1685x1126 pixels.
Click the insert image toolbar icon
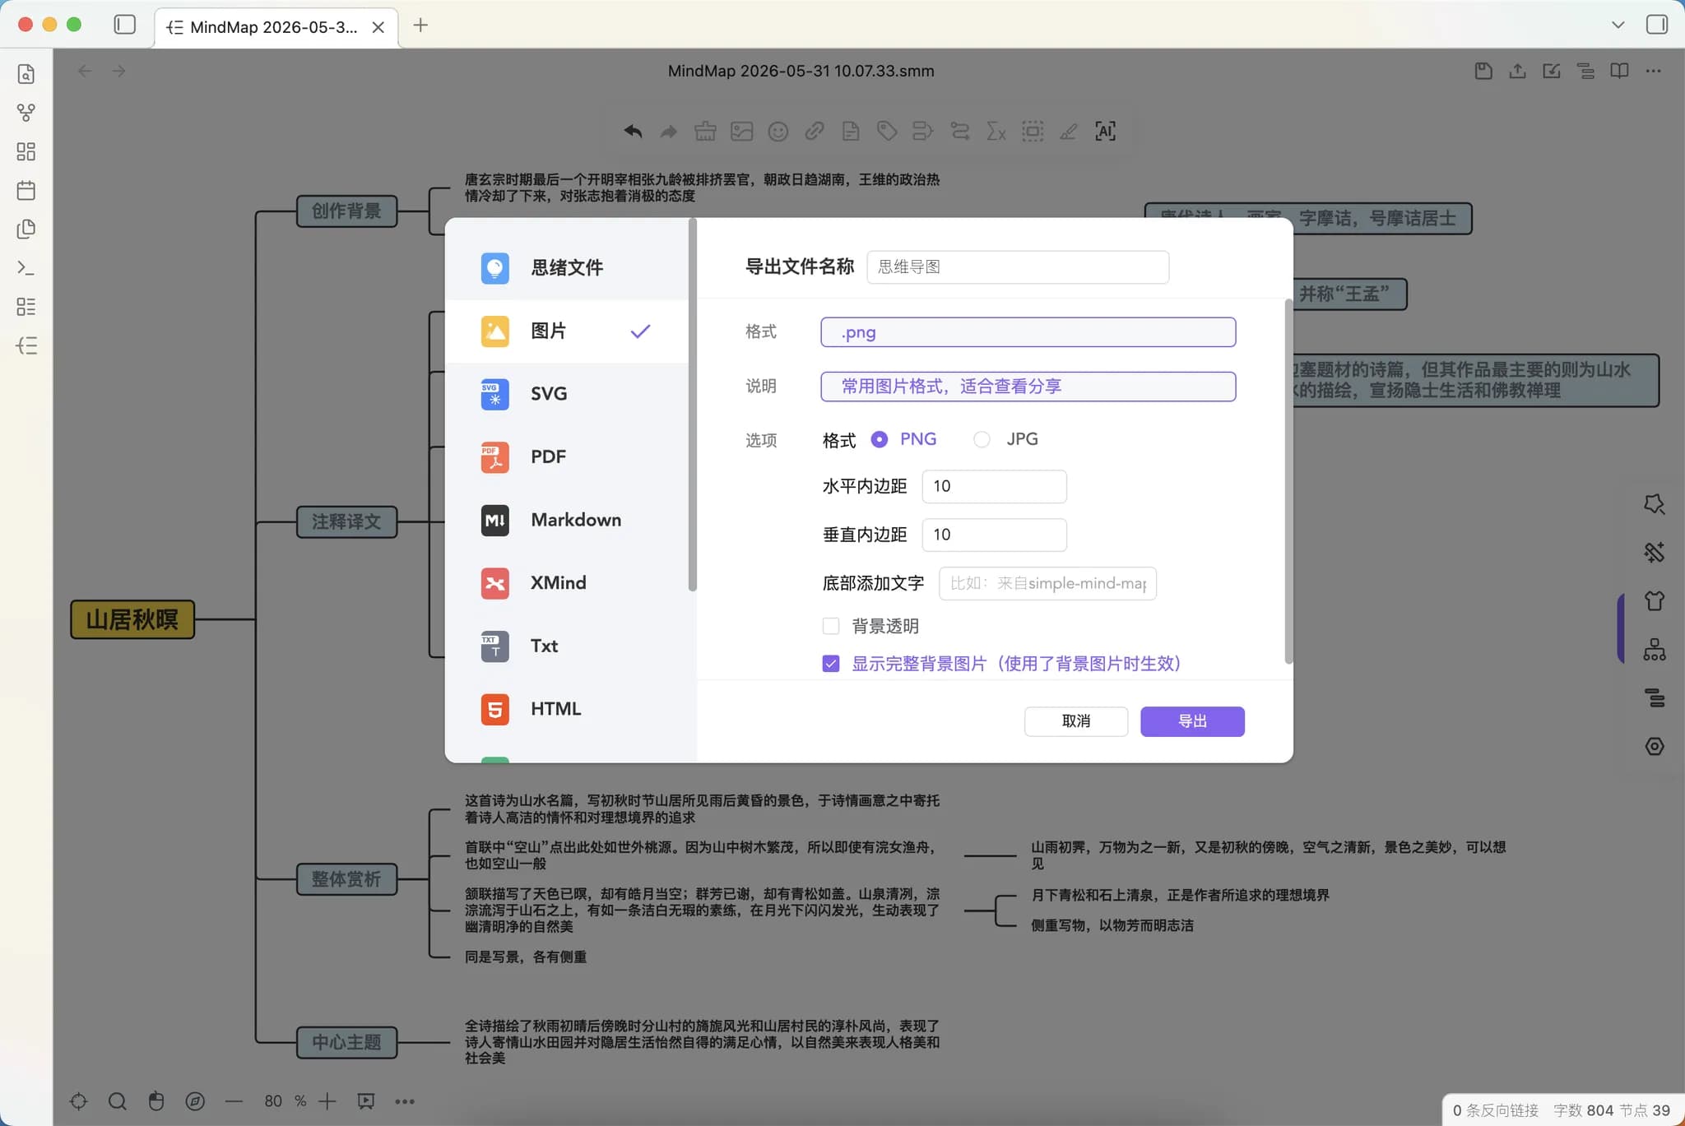click(741, 132)
